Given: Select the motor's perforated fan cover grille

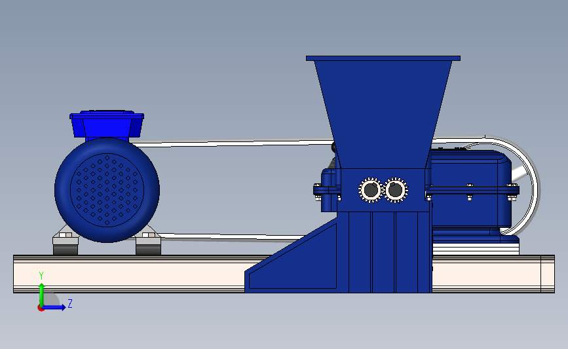Looking at the screenshot, I should pyautogui.click(x=107, y=190).
